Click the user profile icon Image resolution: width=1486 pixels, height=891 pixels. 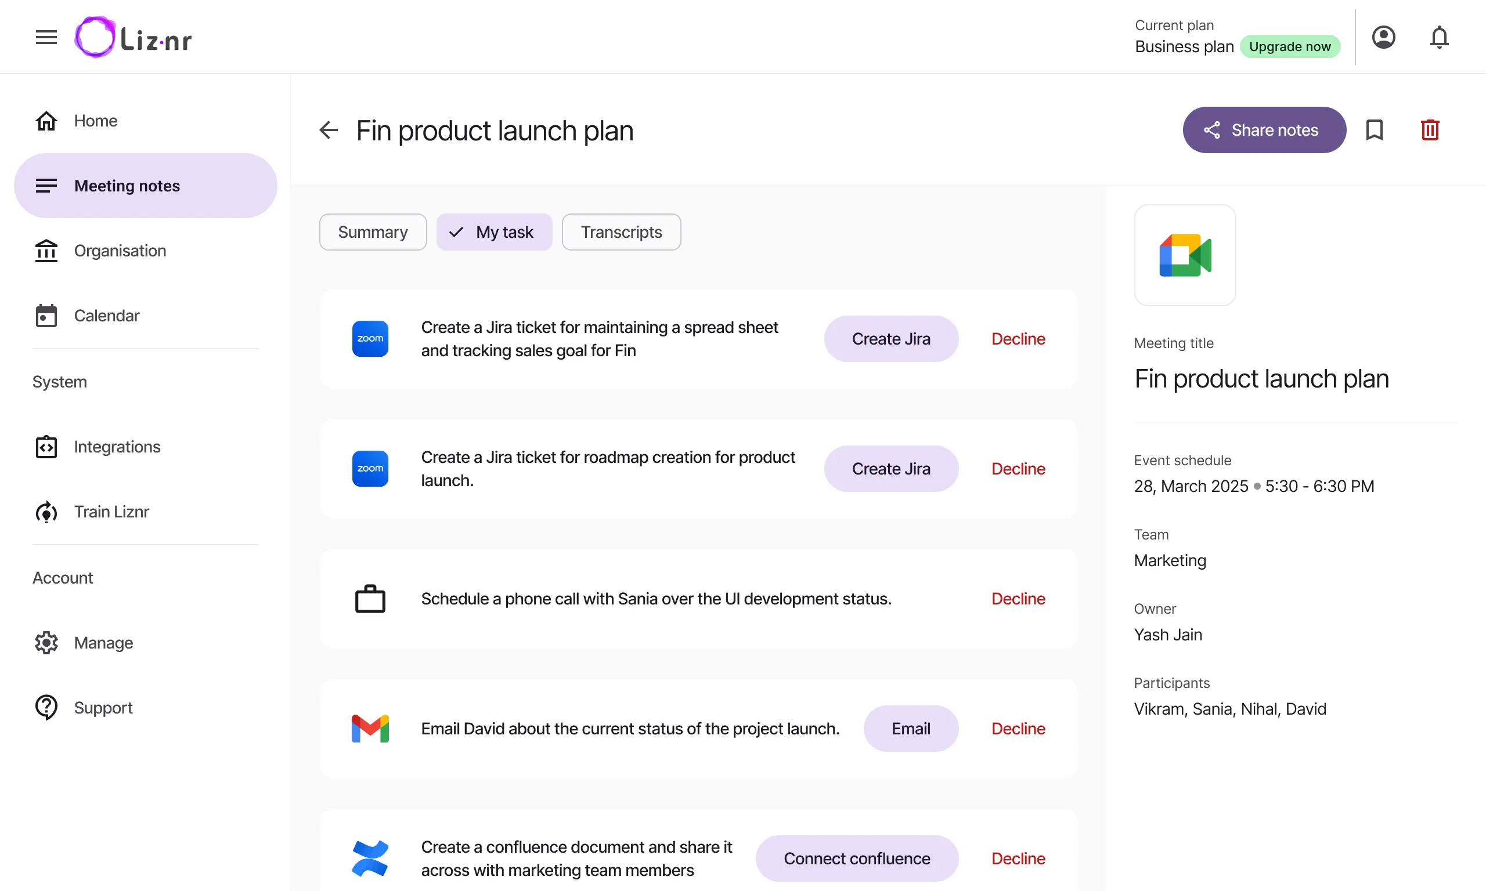coord(1383,37)
